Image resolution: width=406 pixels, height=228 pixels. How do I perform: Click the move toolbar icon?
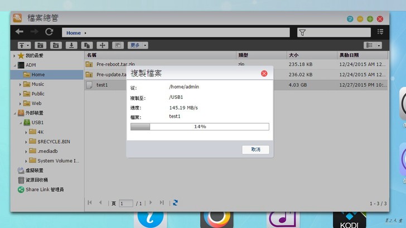point(103,45)
